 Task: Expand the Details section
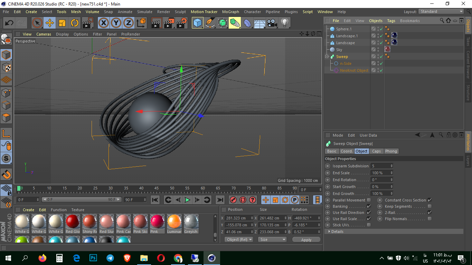click(329, 232)
